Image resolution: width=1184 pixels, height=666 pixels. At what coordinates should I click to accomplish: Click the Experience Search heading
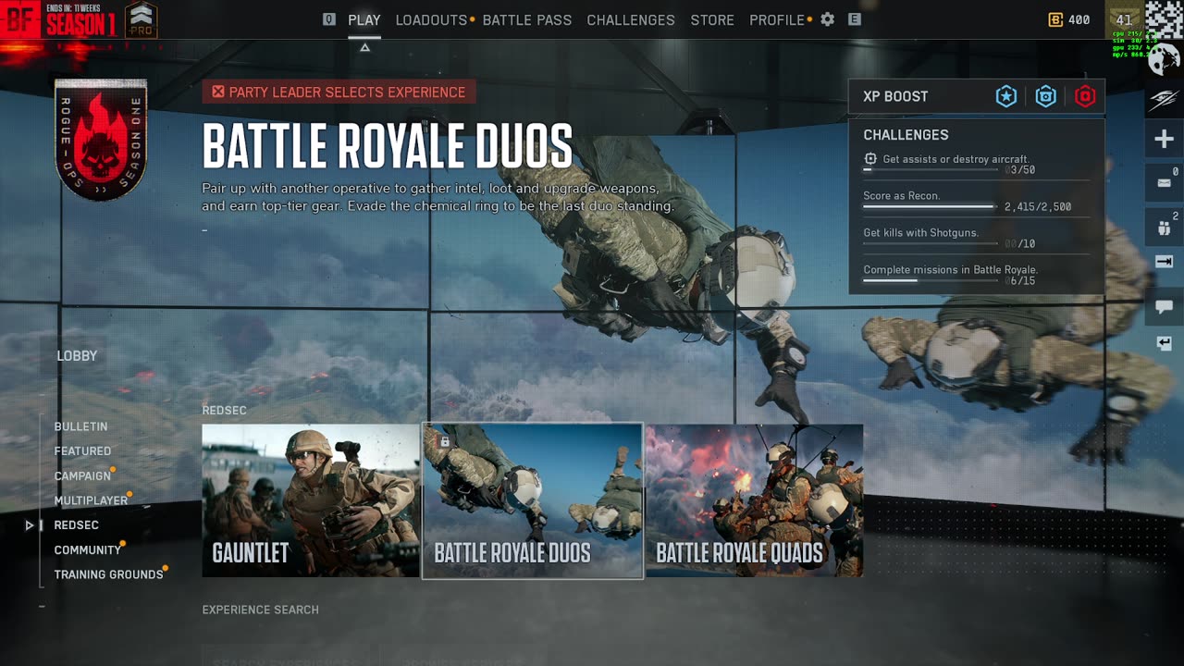coord(260,610)
